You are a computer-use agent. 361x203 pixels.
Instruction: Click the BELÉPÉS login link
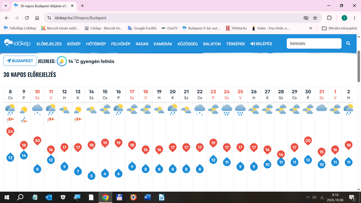261,44
